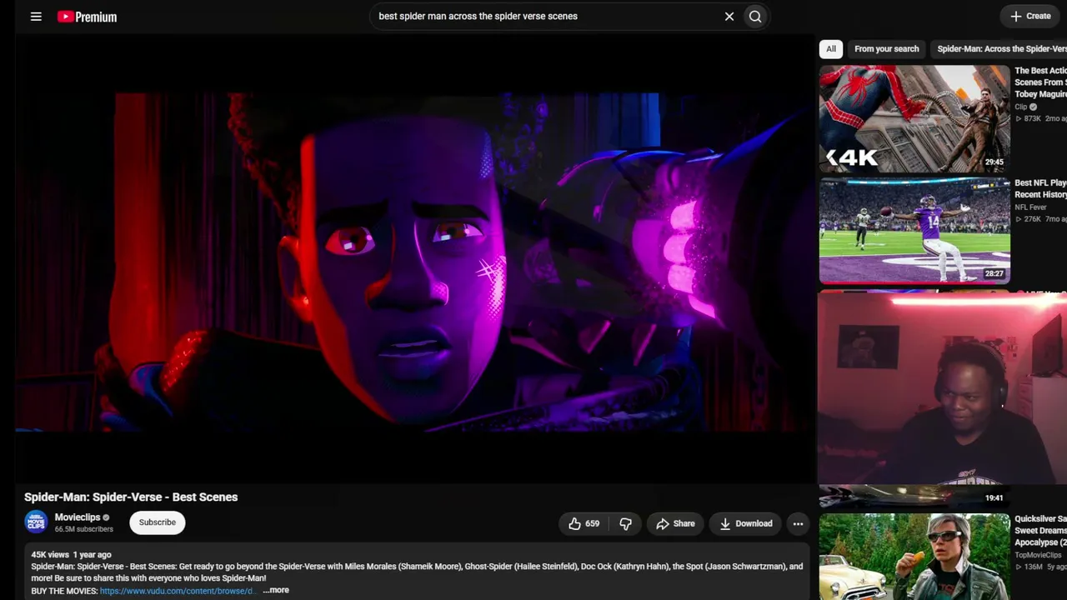Click the title Spider-Man: Spider-Verse - Best Scenes
The height and width of the screenshot is (600, 1067).
coord(131,497)
